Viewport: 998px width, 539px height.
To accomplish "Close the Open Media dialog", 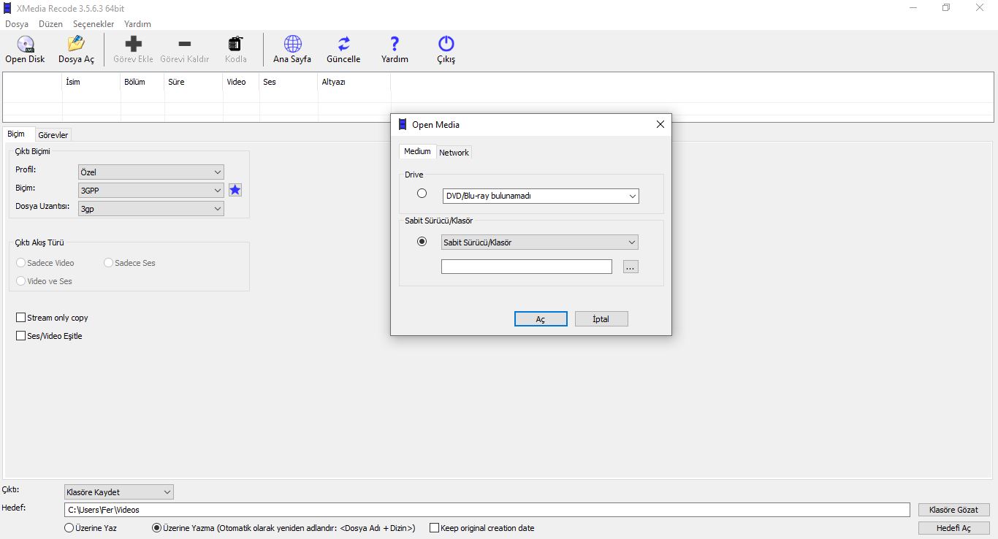I will 660,124.
